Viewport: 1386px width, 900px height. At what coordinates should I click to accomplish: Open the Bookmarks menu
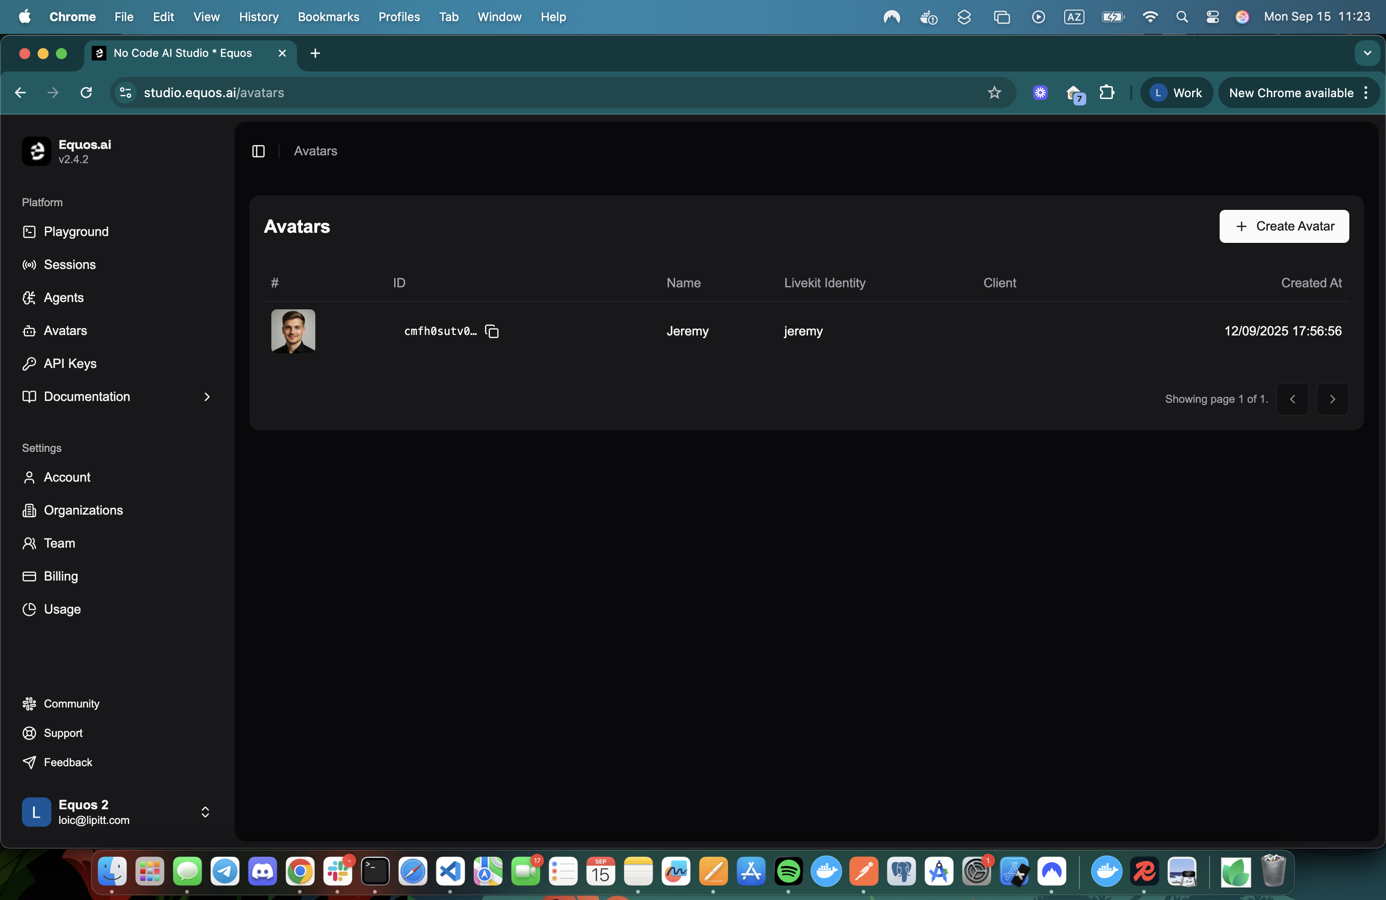328,17
